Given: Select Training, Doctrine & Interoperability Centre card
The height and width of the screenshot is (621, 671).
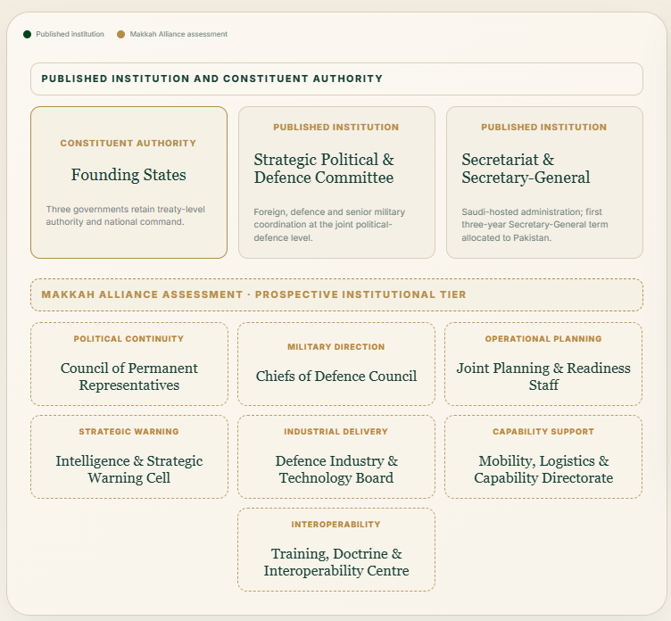Looking at the screenshot, I should (336, 550).
